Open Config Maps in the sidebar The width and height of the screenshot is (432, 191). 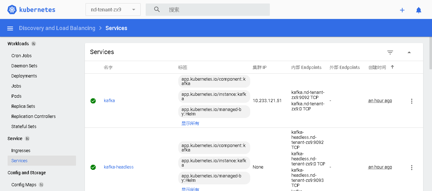pyautogui.click(x=24, y=185)
